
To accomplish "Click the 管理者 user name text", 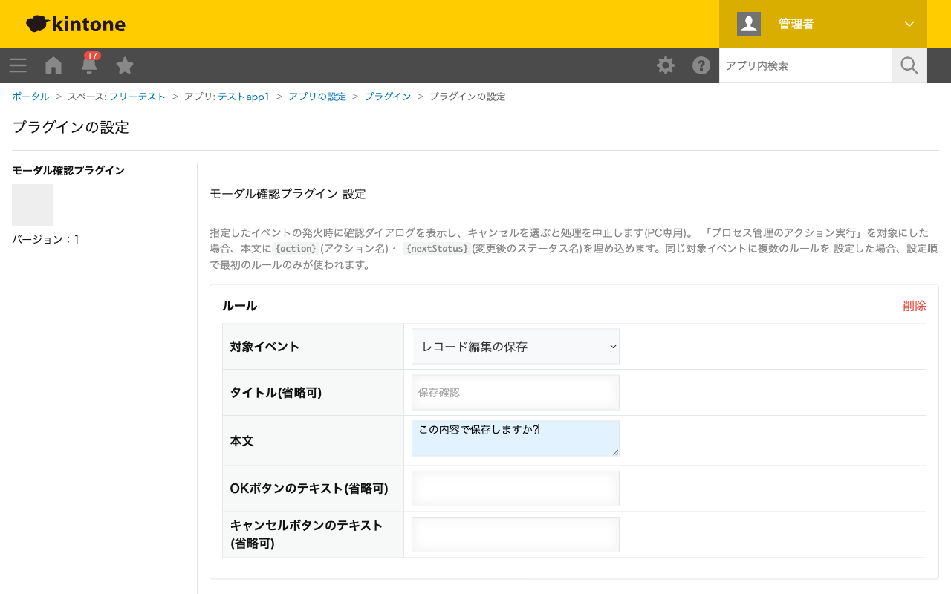I will [x=796, y=24].
